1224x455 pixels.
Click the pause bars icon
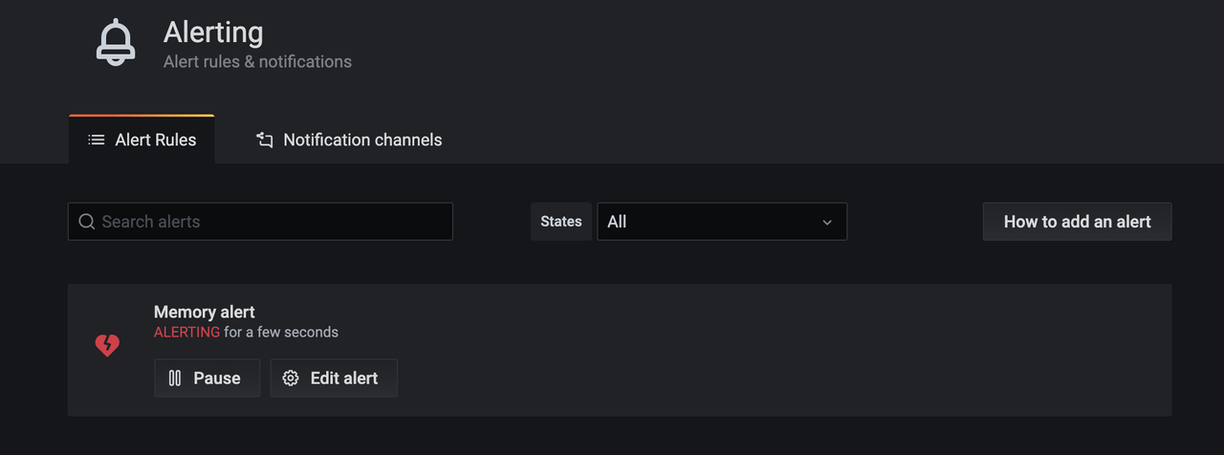(175, 379)
